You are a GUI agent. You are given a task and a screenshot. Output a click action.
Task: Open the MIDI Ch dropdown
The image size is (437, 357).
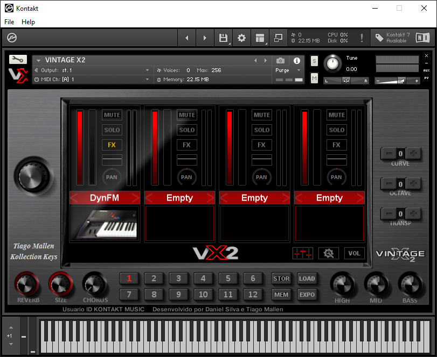tap(148, 80)
